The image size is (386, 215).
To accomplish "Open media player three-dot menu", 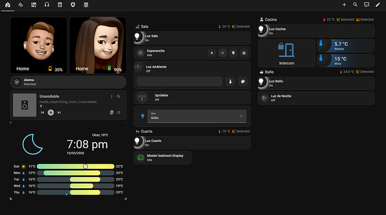I will [x=111, y=96].
